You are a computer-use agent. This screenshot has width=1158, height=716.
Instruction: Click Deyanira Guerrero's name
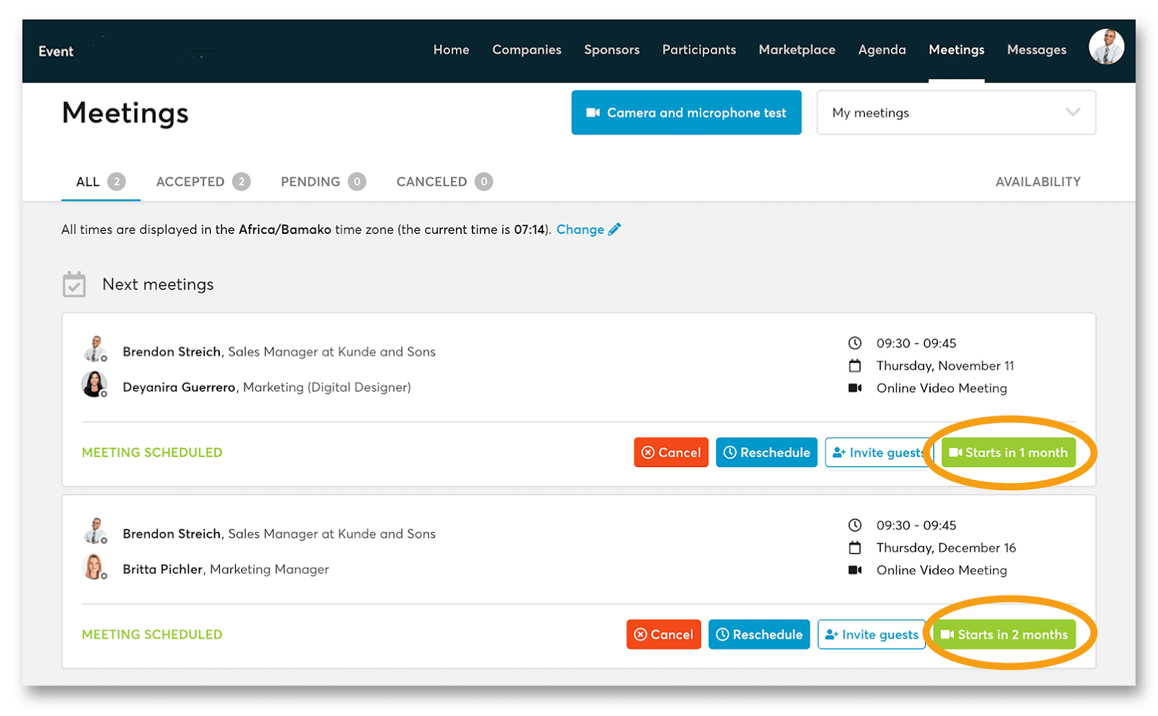(x=179, y=387)
